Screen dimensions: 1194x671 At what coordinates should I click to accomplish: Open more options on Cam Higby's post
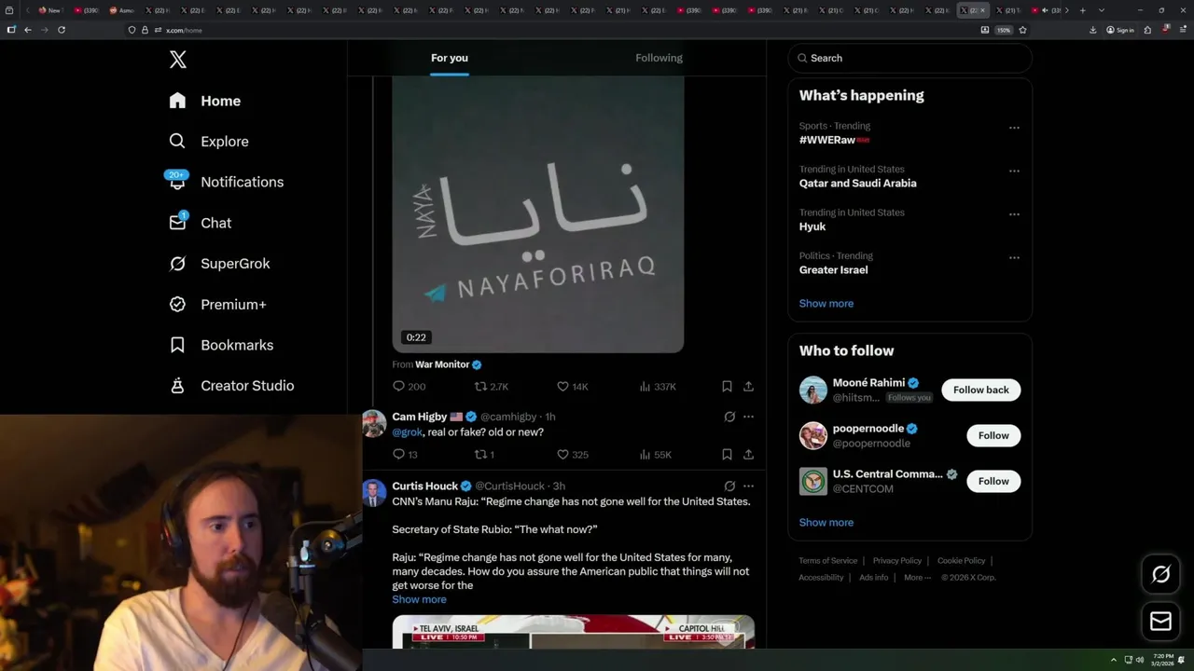click(x=748, y=417)
